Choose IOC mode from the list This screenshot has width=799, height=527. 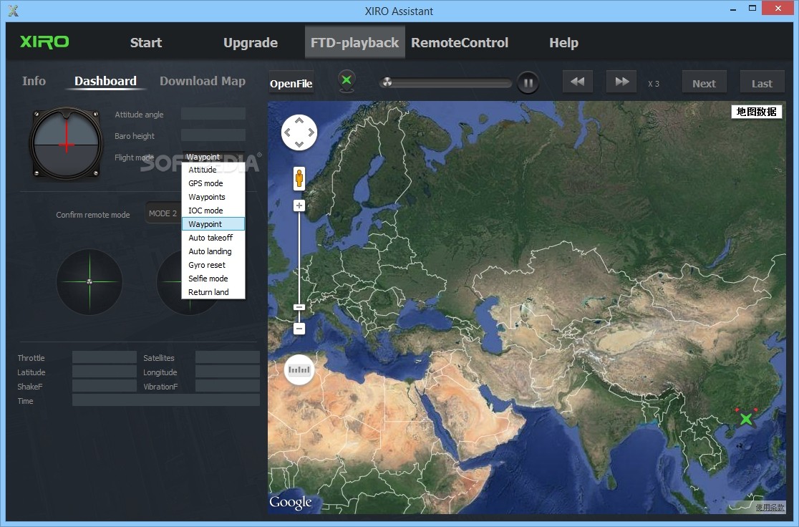pos(213,211)
